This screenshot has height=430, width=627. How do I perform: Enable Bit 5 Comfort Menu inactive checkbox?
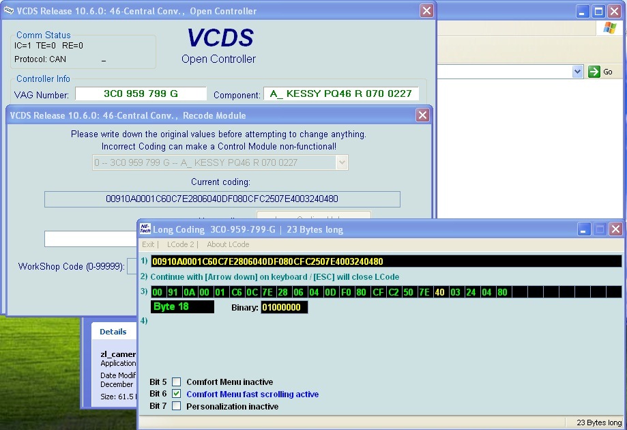pos(176,382)
